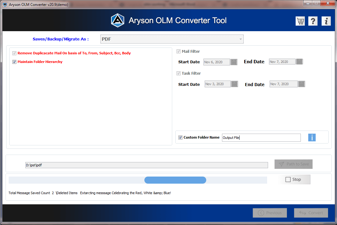Click Task Filter Start Date field Nov 3, 2020
This screenshot has height=225, width=337.
[217, 84]
